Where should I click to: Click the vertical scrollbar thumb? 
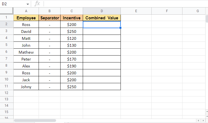[207, 19]
